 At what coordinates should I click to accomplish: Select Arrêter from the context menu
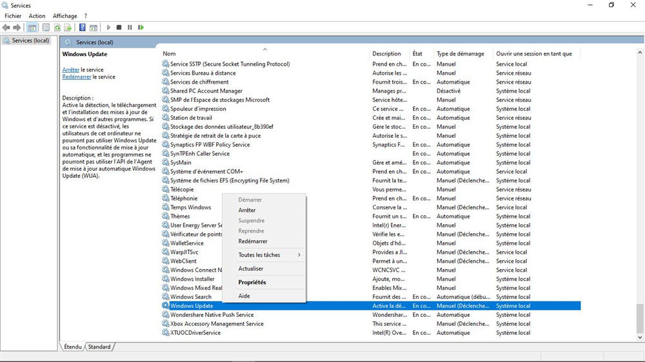click(x=247, y=210)
